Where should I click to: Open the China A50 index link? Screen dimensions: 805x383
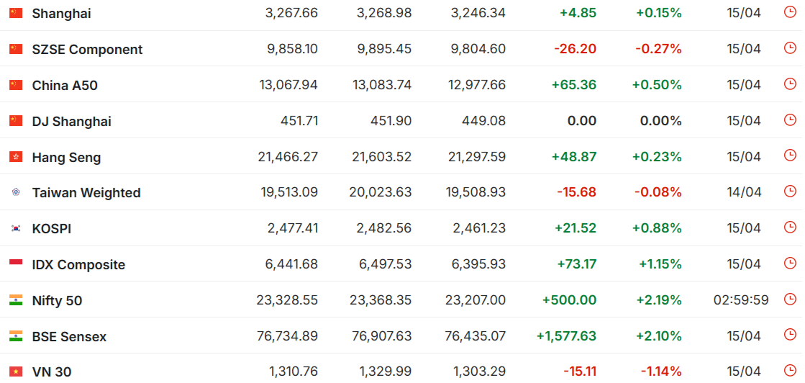(65, 86)
